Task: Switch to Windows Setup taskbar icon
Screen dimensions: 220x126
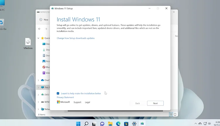Action: coord(142,123)
